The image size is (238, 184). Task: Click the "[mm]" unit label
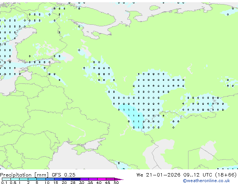coord(41,175)
